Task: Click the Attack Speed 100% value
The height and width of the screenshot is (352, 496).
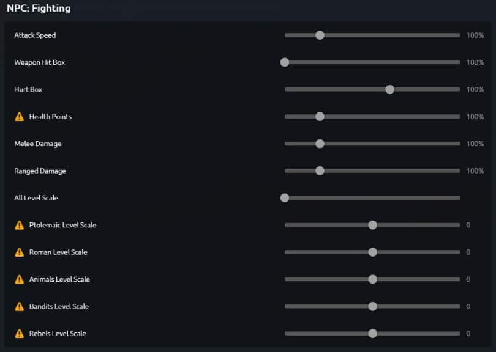Action: (x=475, y=35)
